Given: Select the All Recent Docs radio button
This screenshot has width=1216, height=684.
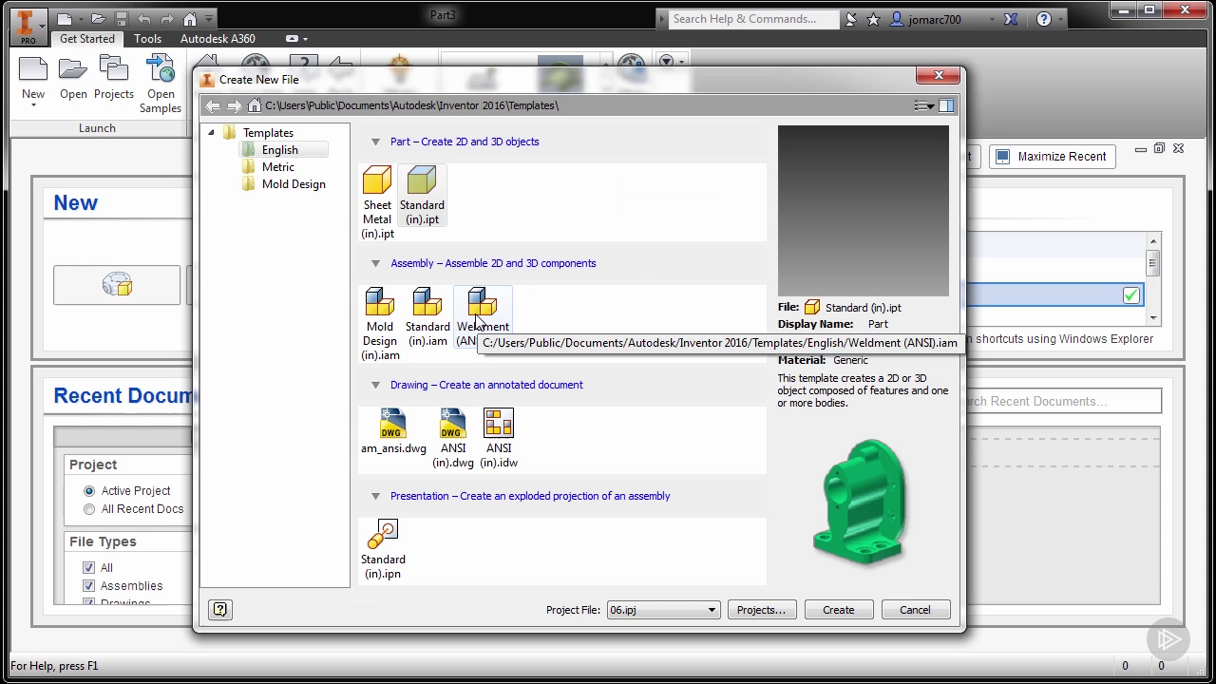Looking at the screenshot, I should click(89, 509).
